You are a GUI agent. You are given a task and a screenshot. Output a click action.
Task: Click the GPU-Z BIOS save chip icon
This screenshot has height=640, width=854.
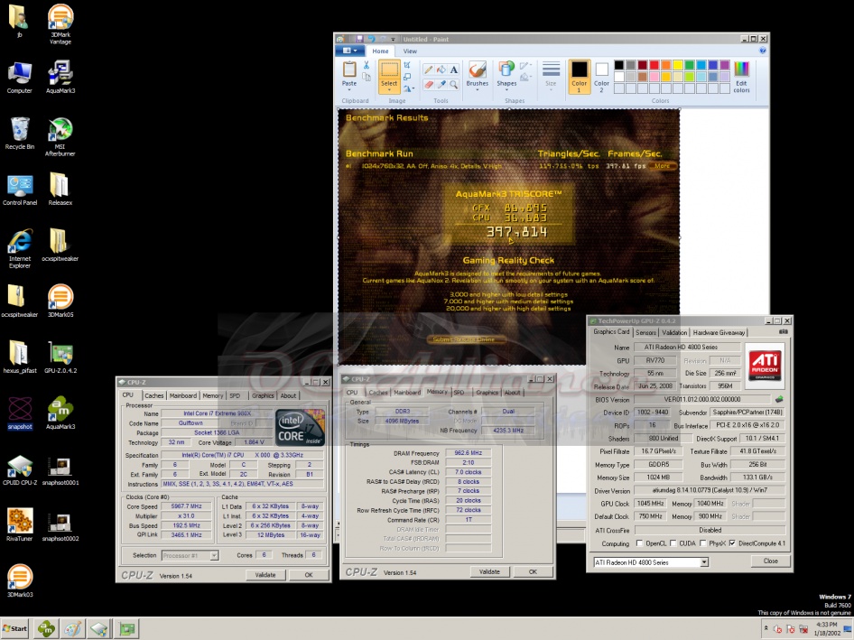[778, 399]
